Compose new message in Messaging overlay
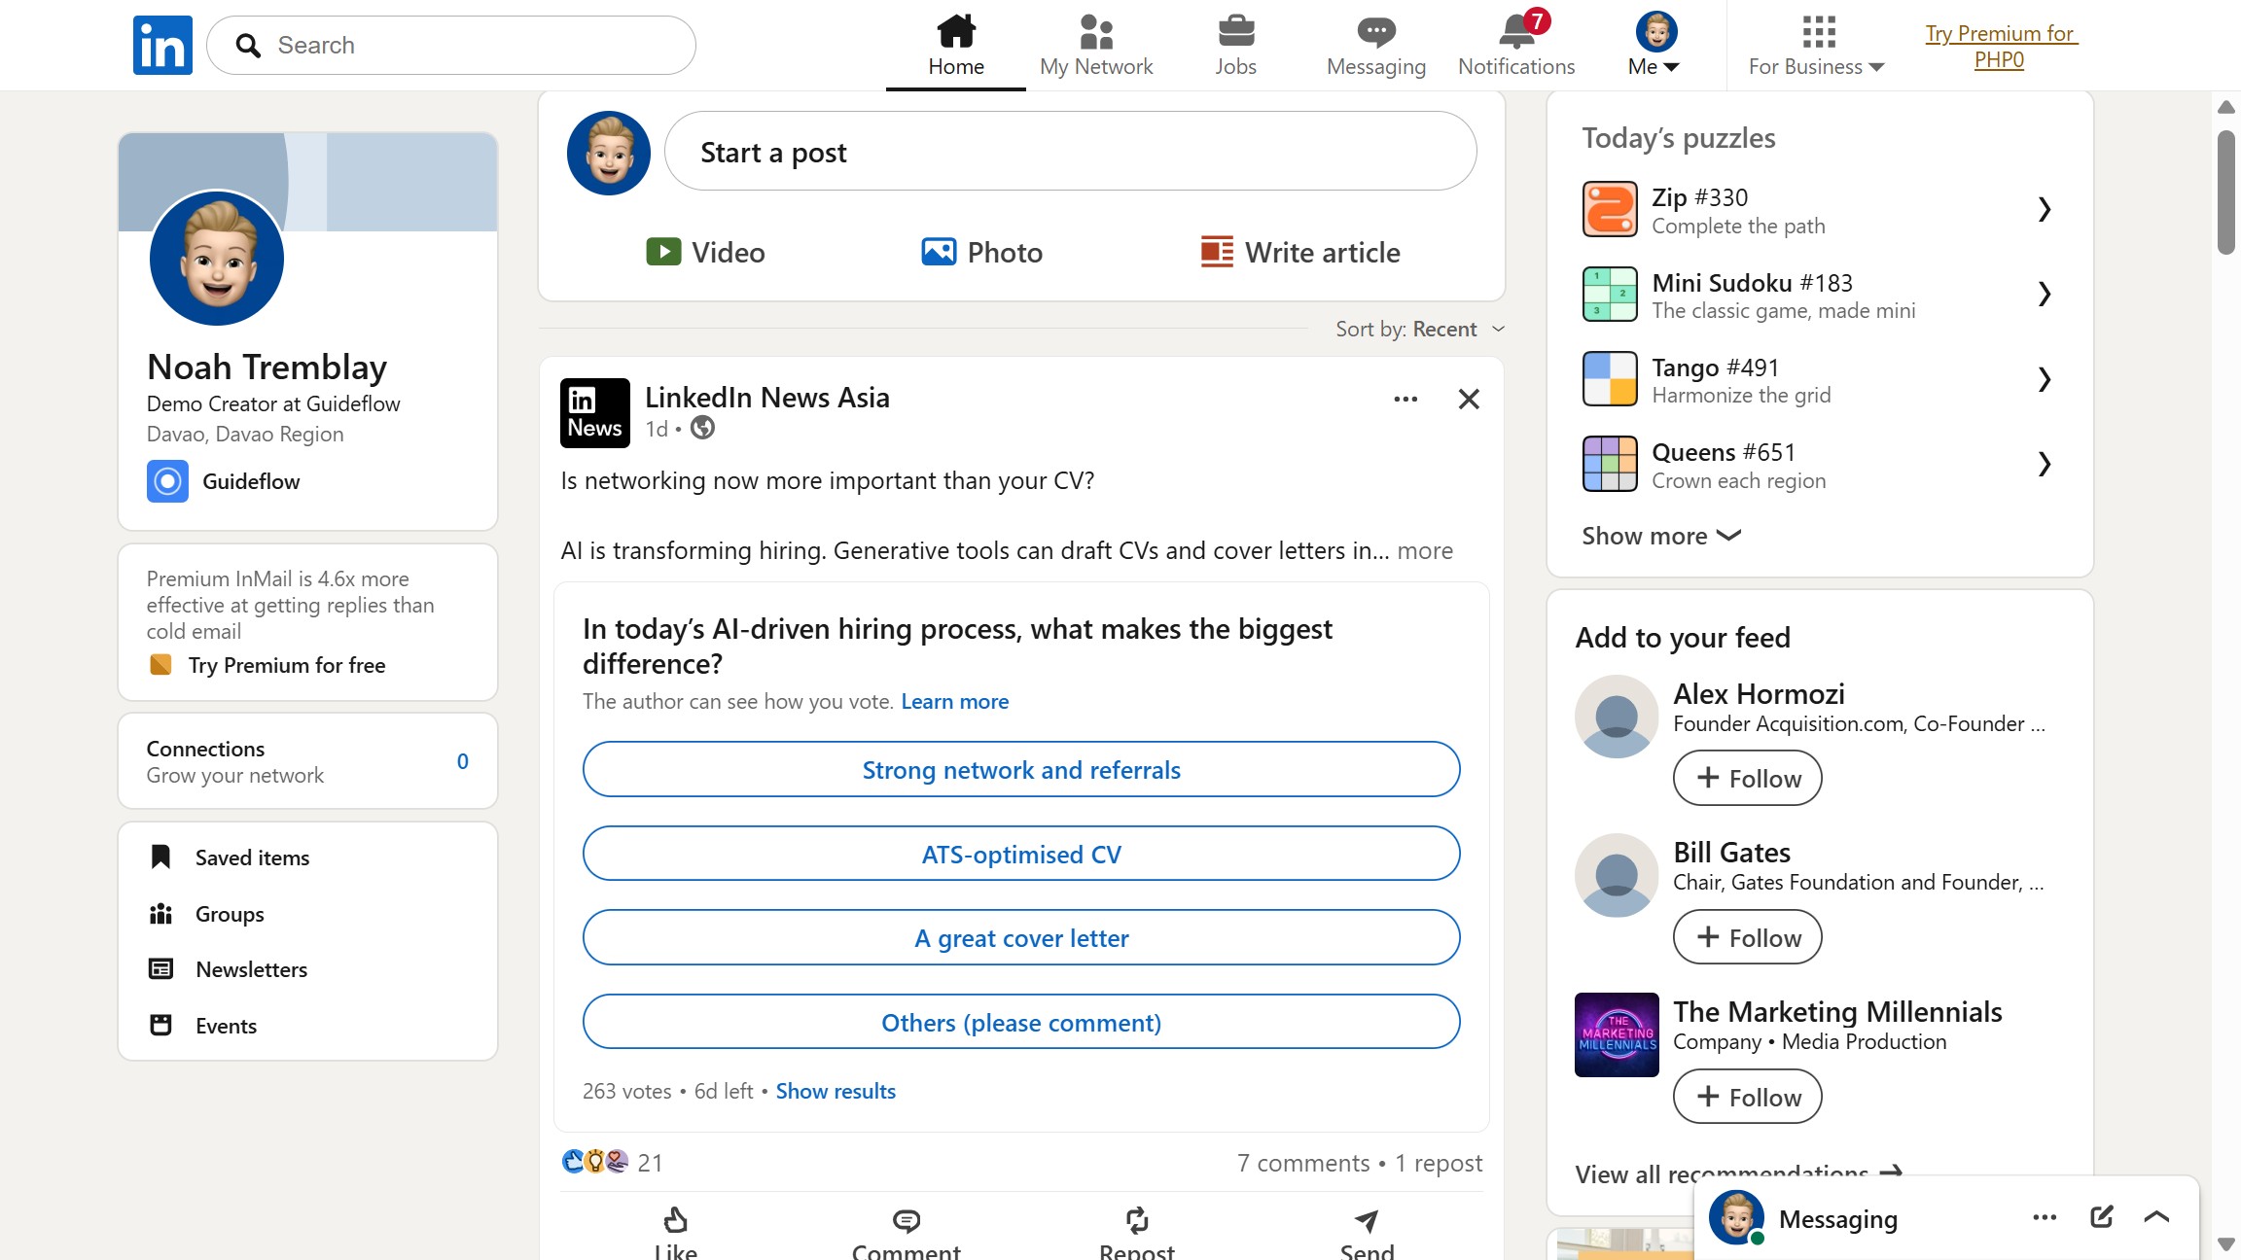 click(2101, 1217)
